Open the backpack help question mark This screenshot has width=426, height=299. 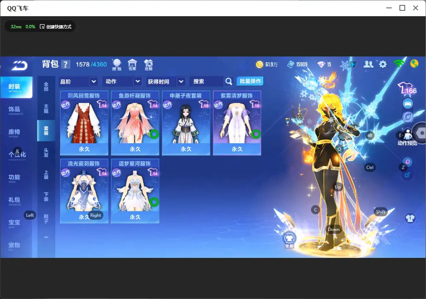pyautogui.click(x=66, y=64)
